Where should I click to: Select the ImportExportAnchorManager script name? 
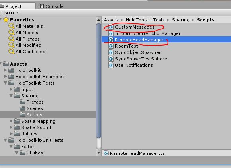tap(148, 33)
